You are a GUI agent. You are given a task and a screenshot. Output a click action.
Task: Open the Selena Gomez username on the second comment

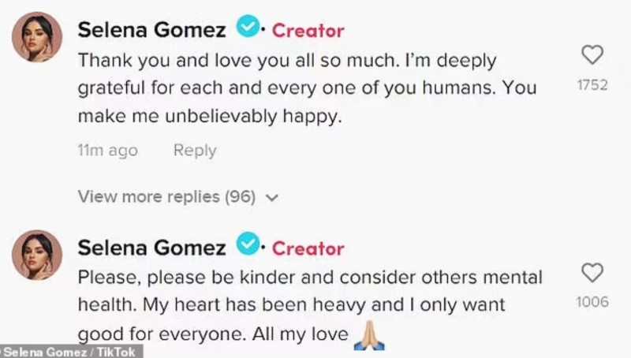tap(151, 248)
